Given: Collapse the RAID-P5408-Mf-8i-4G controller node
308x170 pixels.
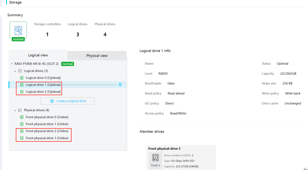Looking at the screenshot, I should 12,64.
